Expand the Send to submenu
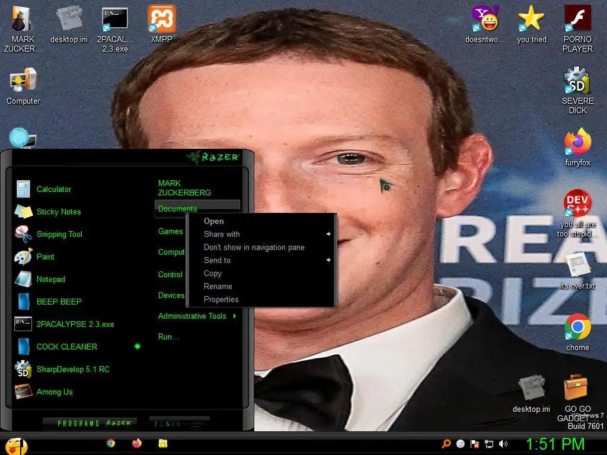The image size is (607, 455). pos(328,260)
